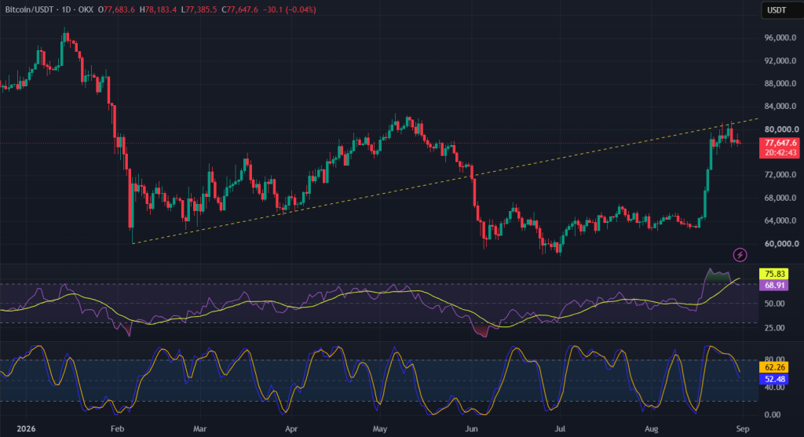This screenshot has width=804, height=437.
Task: Click the 84,000.0 price axis label
Action: [x=780, y=107]
